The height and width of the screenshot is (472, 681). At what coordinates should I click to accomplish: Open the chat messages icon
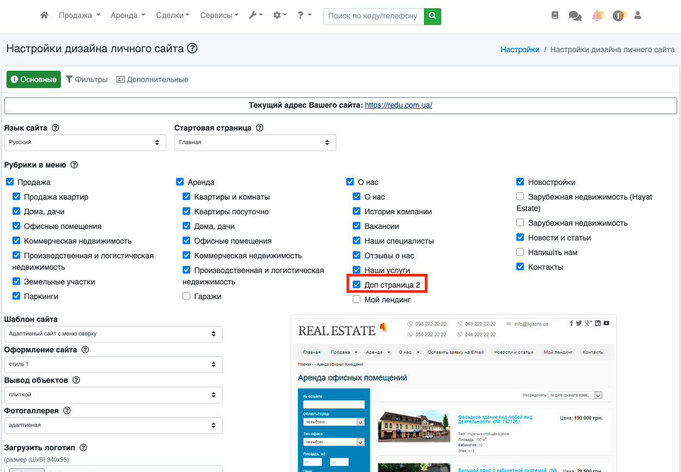[574, 16]
